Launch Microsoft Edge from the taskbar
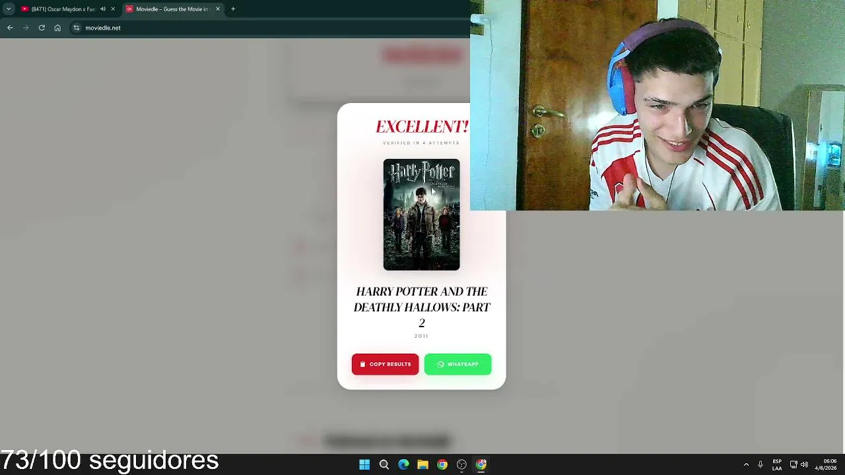 point(403,464)
